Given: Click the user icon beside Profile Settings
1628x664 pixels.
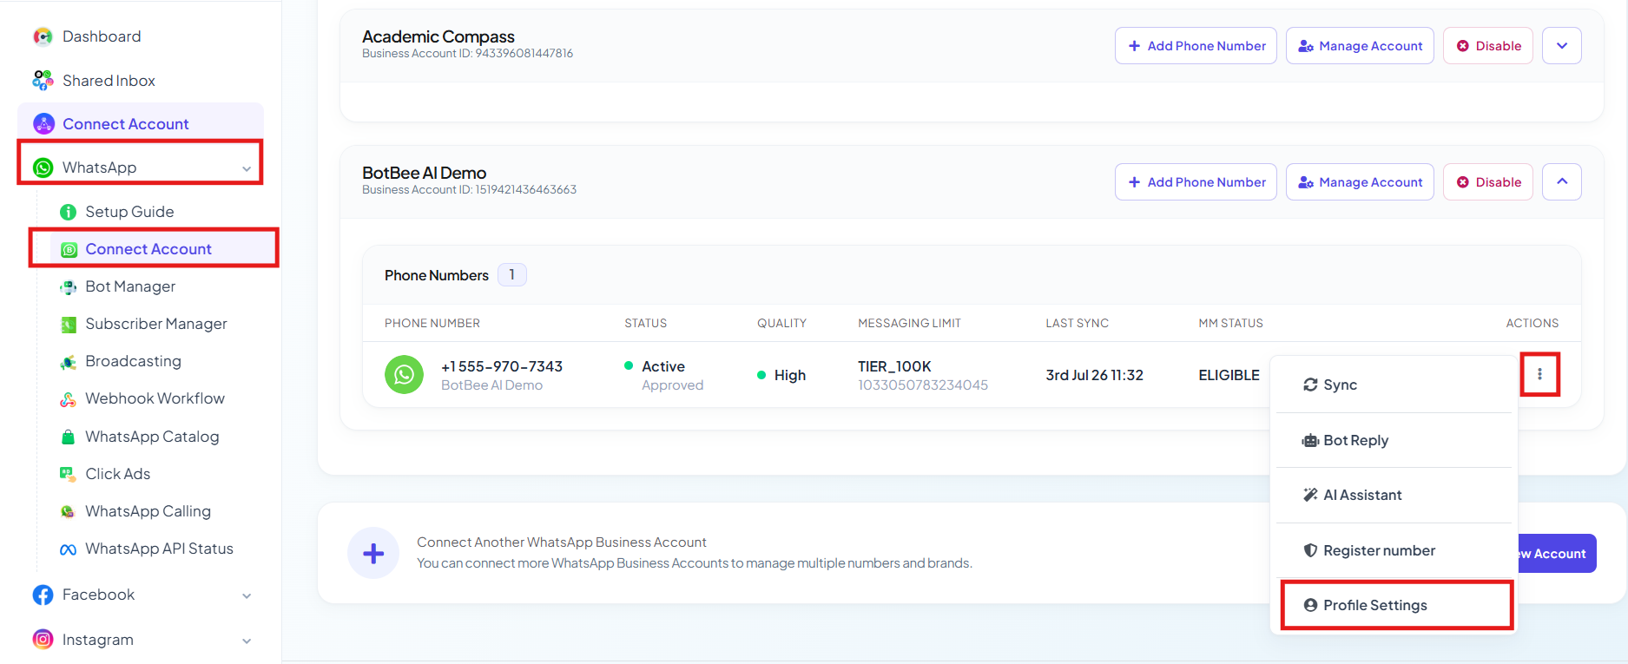Looking at the screenshot, I should pos(1310,605).
